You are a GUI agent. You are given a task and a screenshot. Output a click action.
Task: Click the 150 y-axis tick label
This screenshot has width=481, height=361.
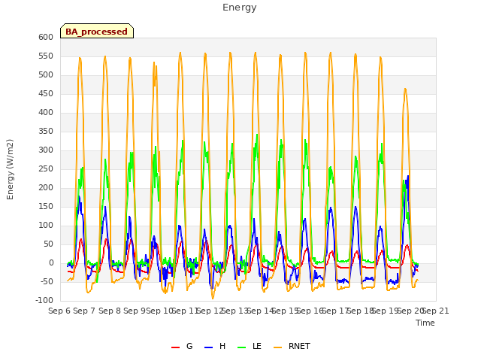pos(46,207)
